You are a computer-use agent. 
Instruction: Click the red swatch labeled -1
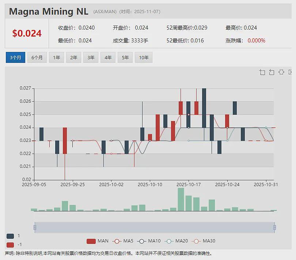[x=10, y=245]
